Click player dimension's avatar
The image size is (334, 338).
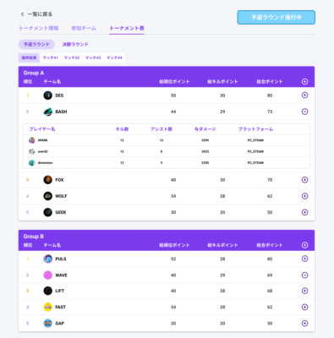tap(32, 163)
